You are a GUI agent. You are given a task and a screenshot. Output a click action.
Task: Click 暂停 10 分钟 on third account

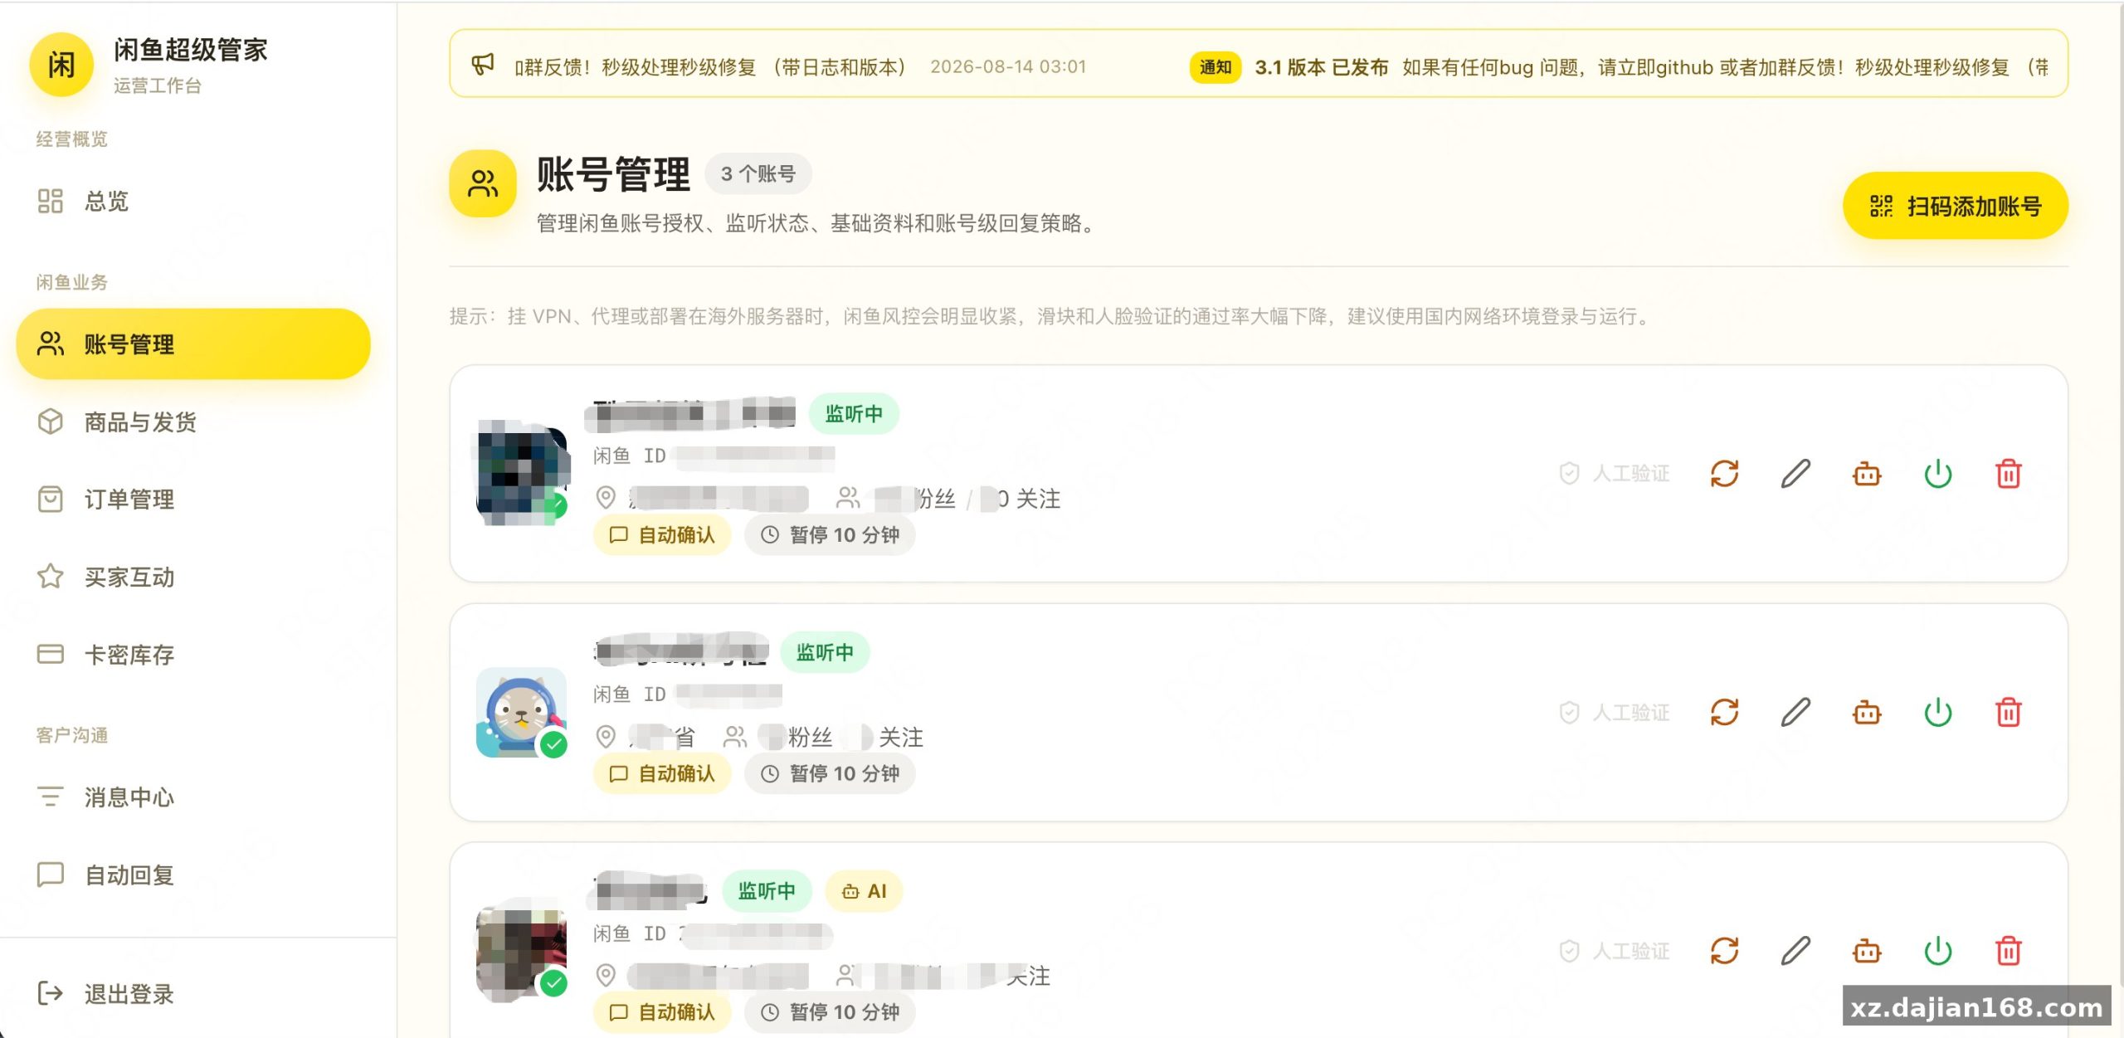[830, 1012]
